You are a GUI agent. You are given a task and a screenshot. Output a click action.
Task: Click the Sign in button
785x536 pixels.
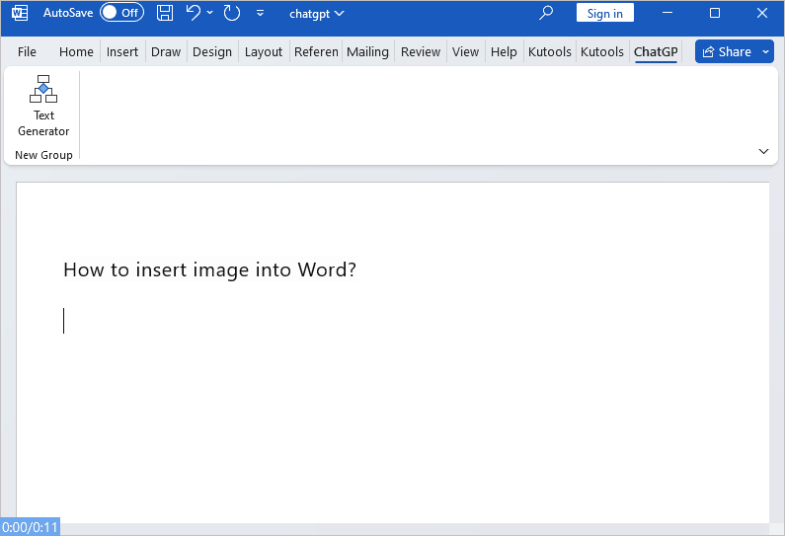(x=604, y=13)
